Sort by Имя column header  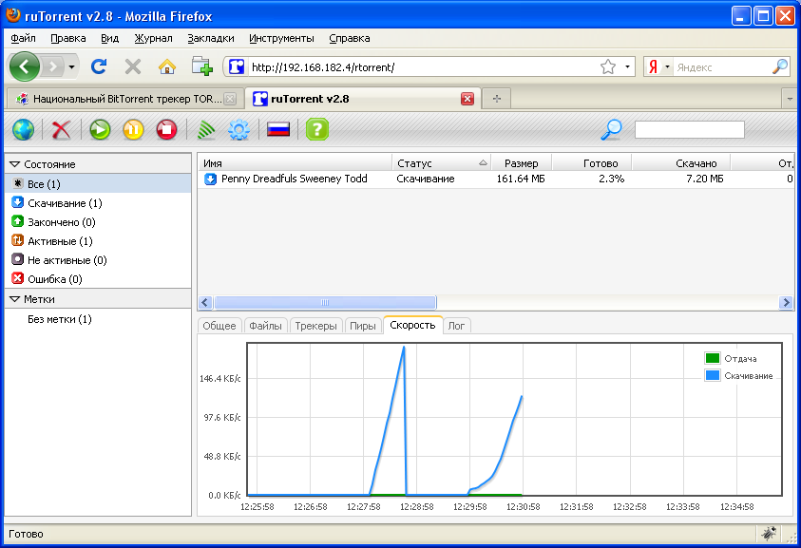pyautogui.click(x=295, y=163)
